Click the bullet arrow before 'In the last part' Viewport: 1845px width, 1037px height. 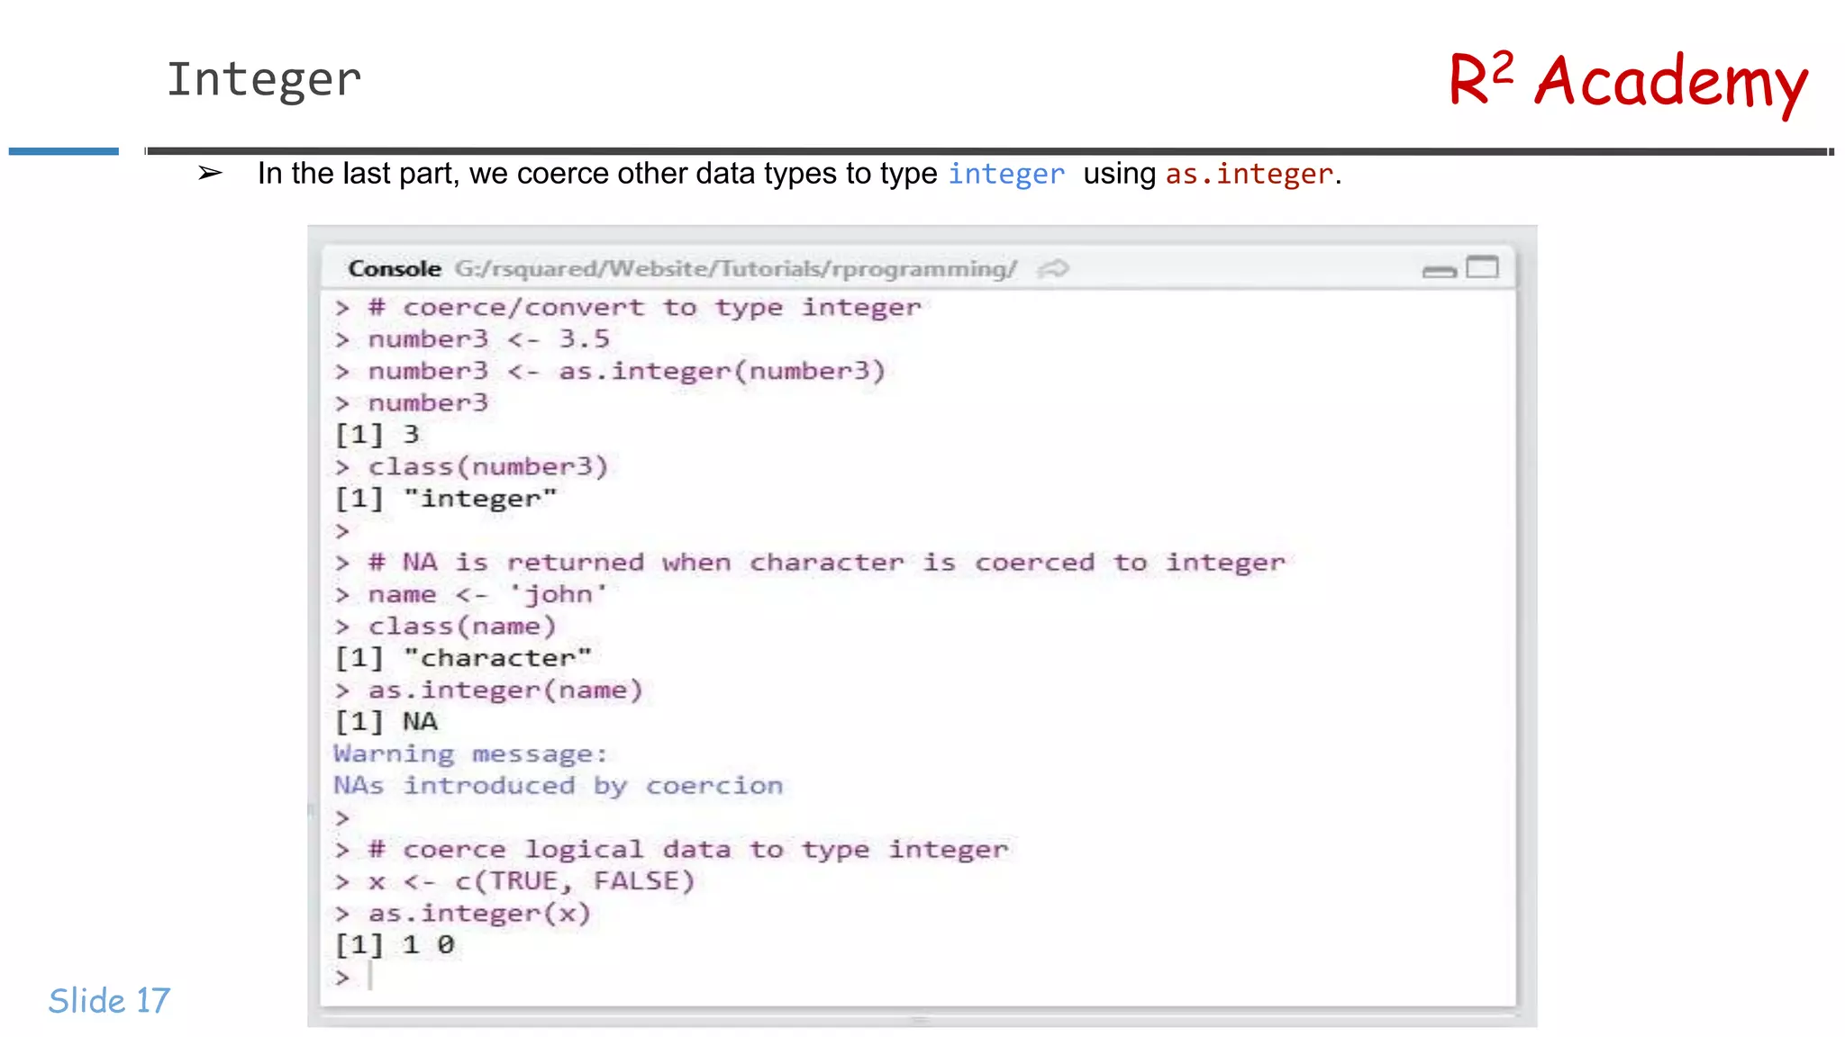[211, 173]
